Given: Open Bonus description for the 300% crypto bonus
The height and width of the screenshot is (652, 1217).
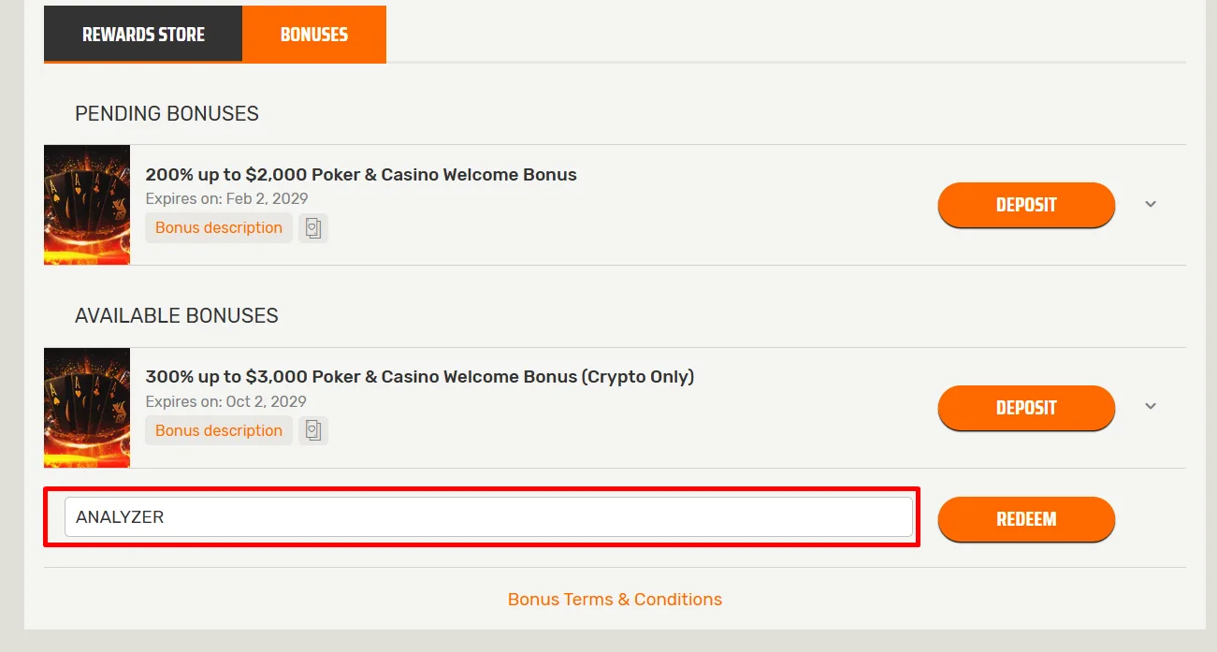Looking at the screenshot, I should [x=219, y=430].
